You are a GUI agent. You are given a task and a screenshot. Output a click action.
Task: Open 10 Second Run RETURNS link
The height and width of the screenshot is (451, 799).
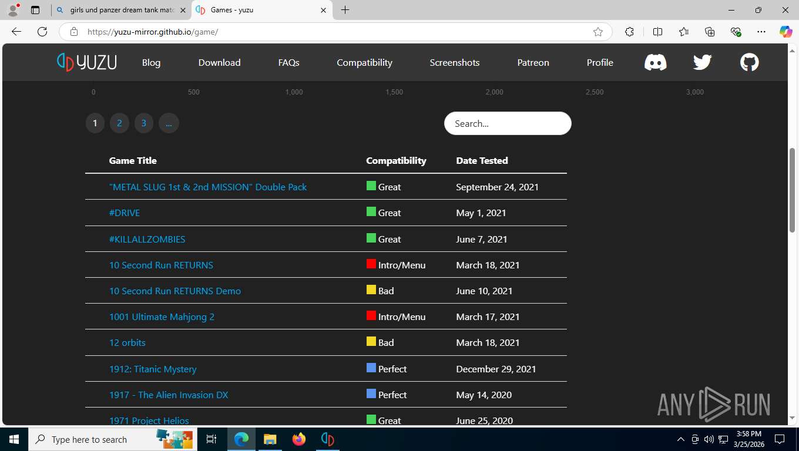(161, 265)
